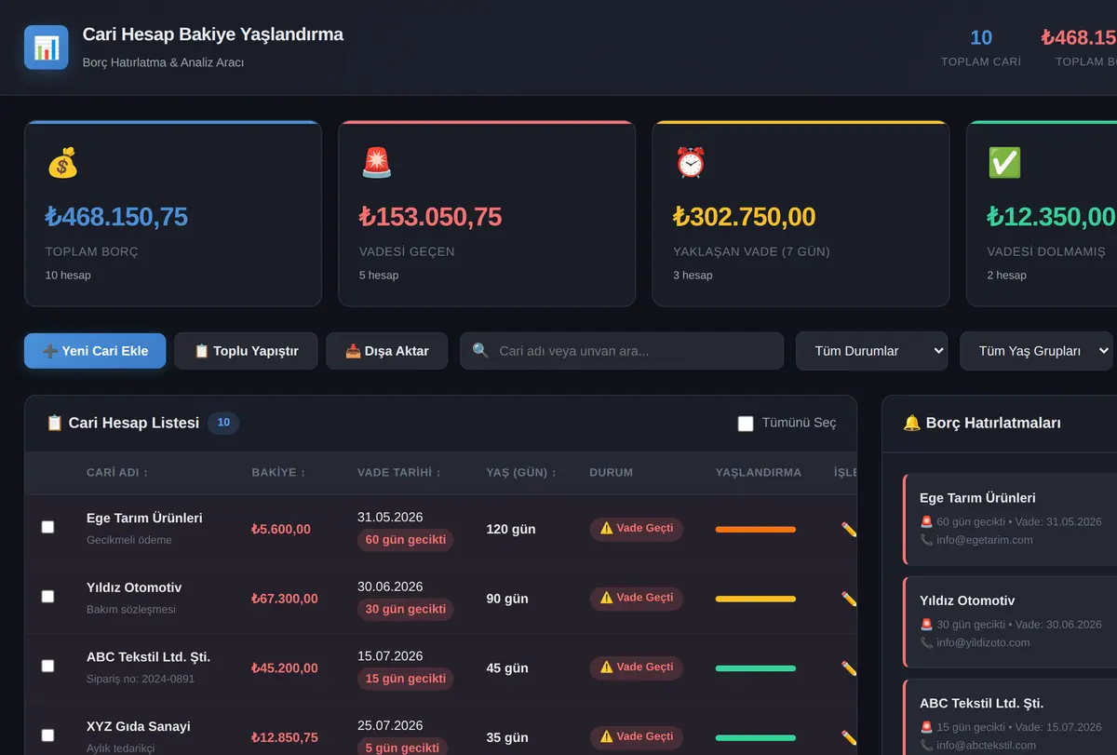
Task: Click the pencil icon on XYZ Gıda Sanayi row
Action: 849,737
